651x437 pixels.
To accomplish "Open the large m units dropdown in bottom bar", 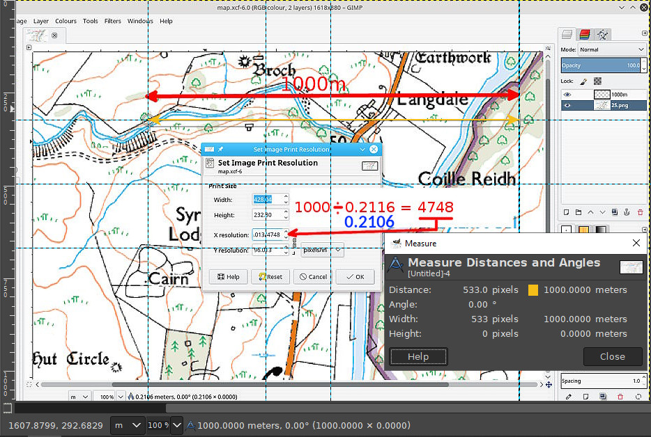I will (128, 425).
